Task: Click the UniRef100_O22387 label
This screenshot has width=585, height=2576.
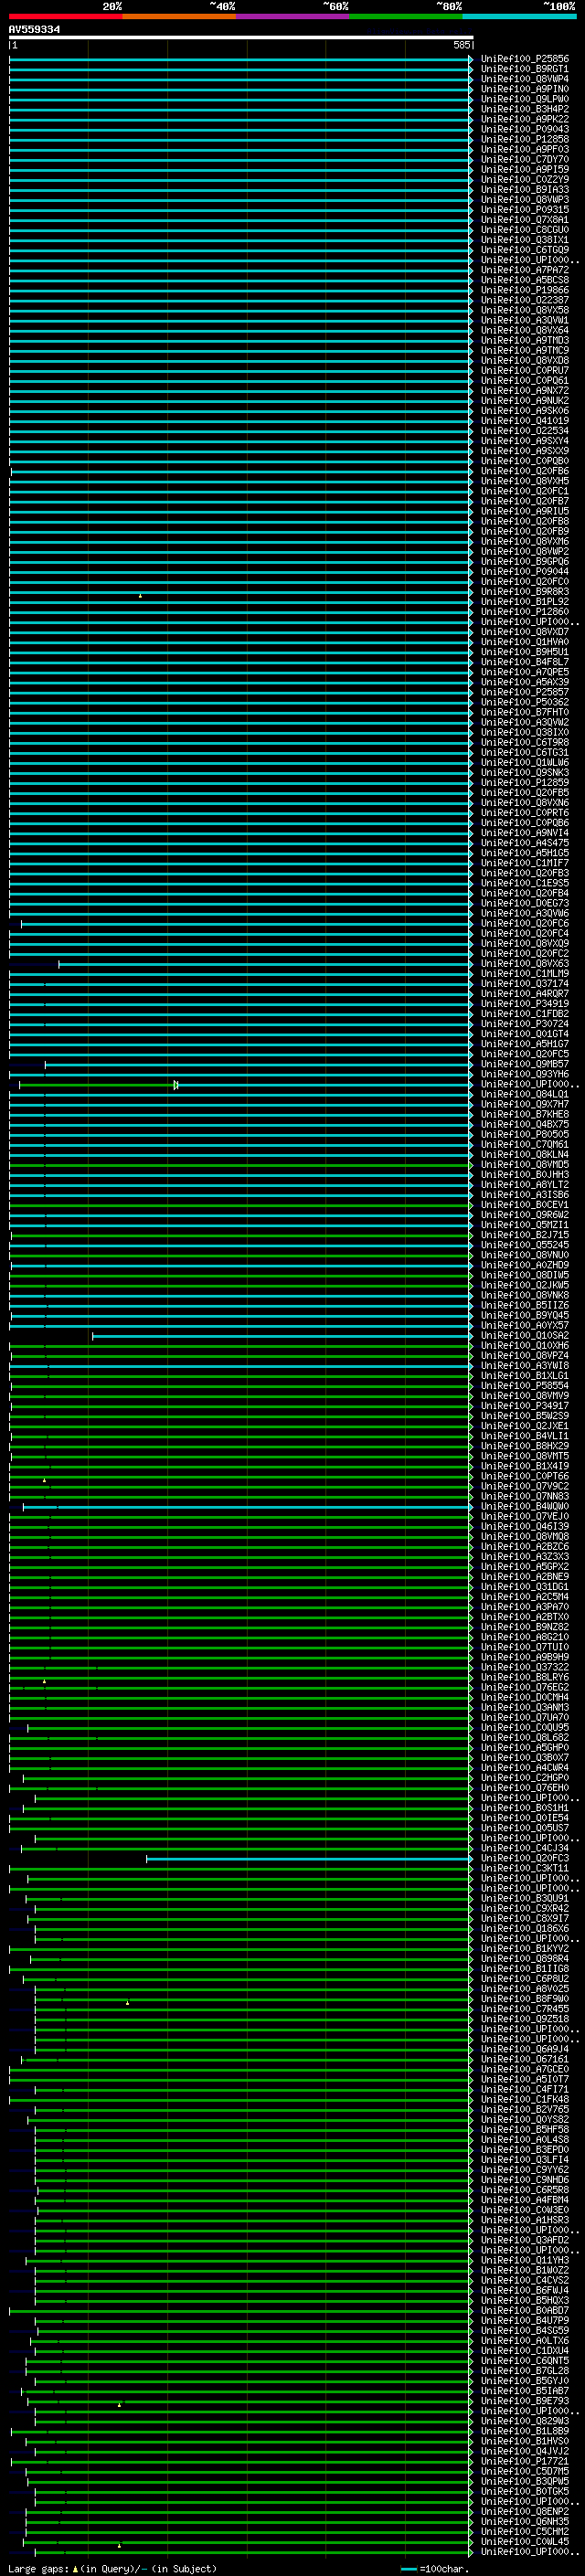Action: (x=525, y=301)
